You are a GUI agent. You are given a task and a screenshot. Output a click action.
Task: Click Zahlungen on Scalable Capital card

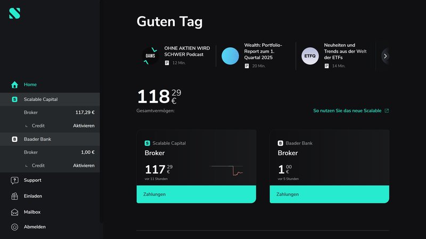click(196, 194)
